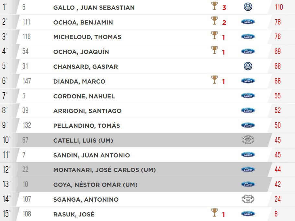Click the Ford logo beside Pellandino, Tomás

click(248, 125)
